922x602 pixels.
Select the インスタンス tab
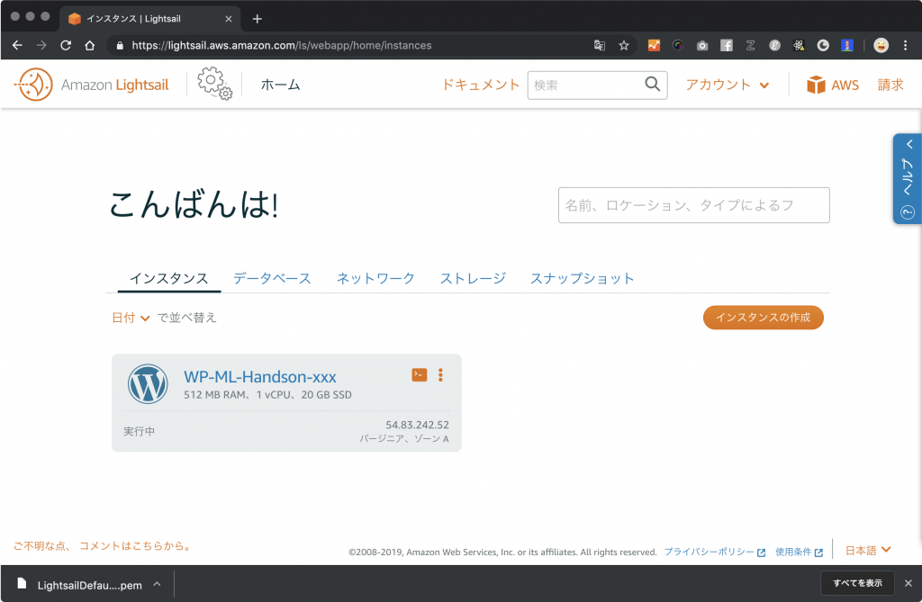(168, 278)
